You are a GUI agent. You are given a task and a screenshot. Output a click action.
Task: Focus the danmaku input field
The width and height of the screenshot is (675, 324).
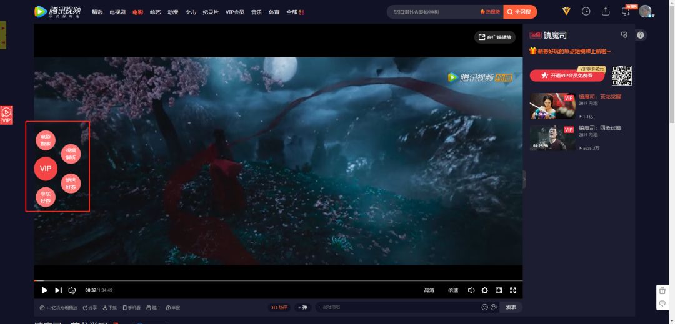pyautogui.click(x=397, y=307)
